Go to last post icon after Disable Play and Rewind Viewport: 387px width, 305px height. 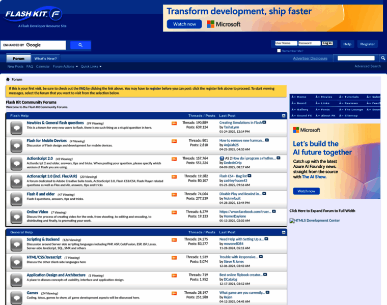pyautogui.click(x=264, y=194)
